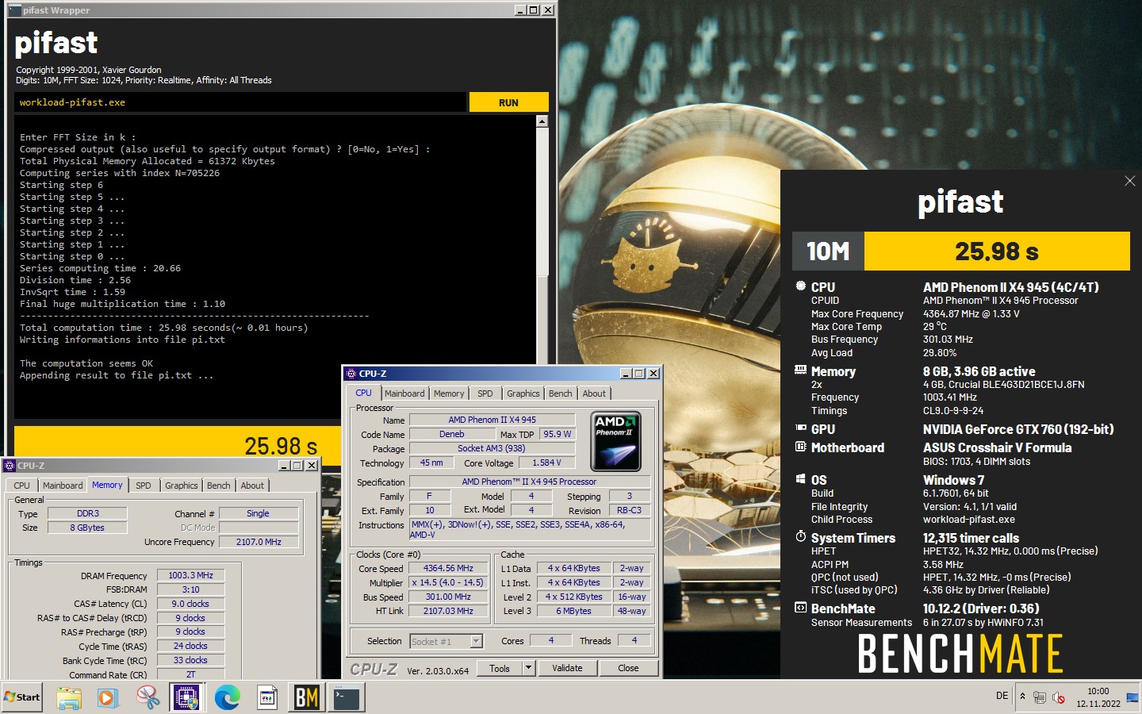Select Mainboard tab in Memory CPU-Z window
The image size is (1142, 714).
point(63,486)
